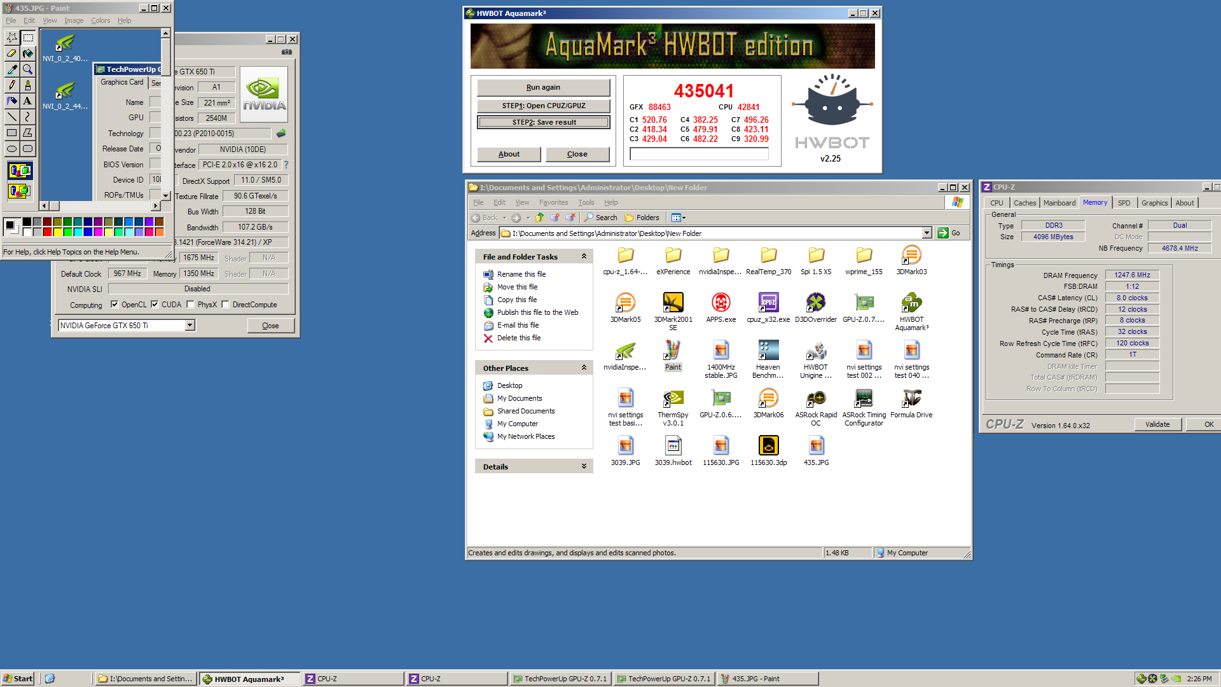Open the wprime_155 folder
Viewport: 1221px width, 687px height.
(864, 261)
